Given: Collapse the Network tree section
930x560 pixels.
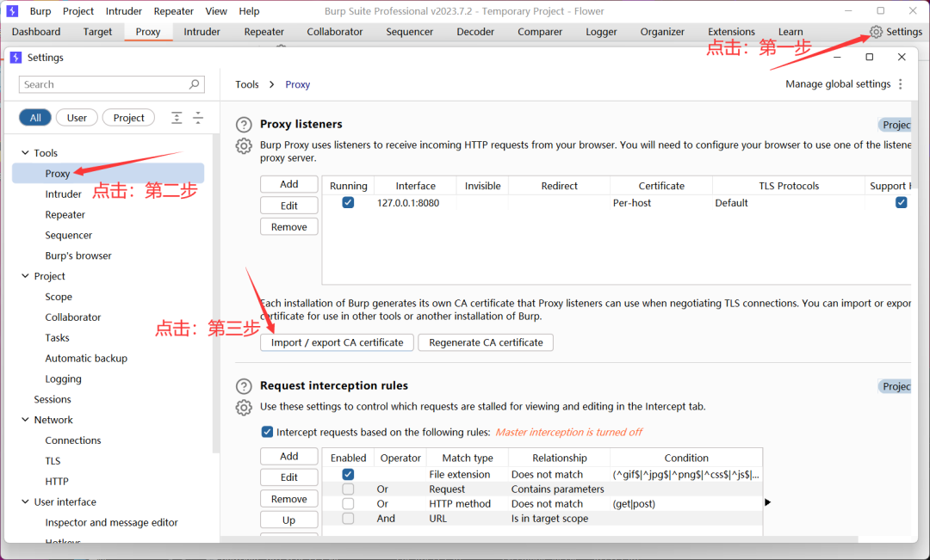Looking at the screenshot, I should (x=25, y=420).
